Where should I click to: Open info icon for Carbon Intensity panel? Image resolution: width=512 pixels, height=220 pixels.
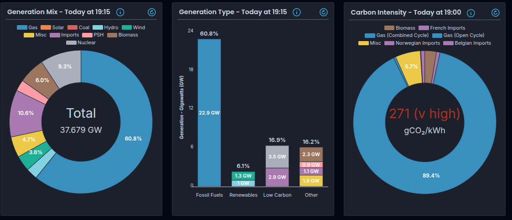tap(471, 13)
